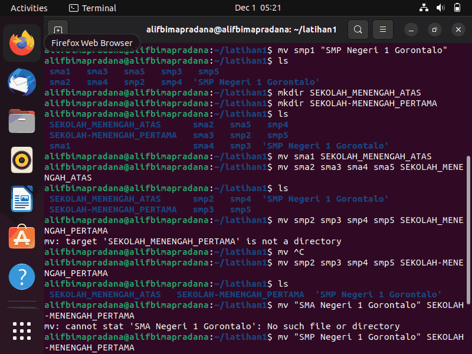Click the terminal window title text

[241, 29]
